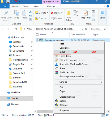
Task: Click the Copy ribbon icon
Action: [16, 13]
